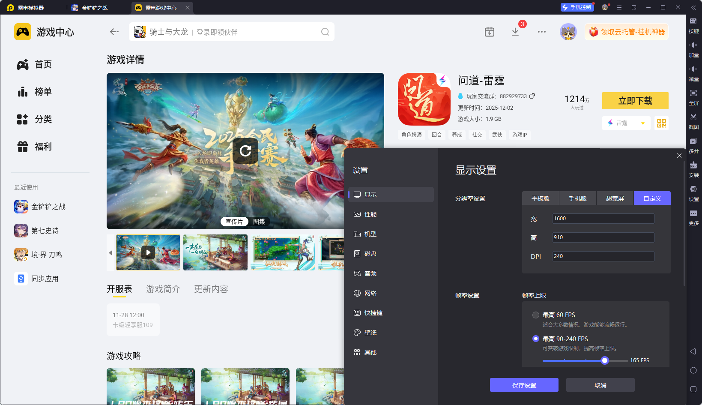The height and width of the screenshot is (405, 702).
Task: Open the 音频 settings section
Action: [x=391, y=273]
